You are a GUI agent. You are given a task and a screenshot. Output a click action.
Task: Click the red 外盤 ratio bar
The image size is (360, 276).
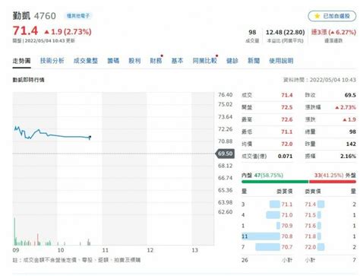click(x=333, y=182)
